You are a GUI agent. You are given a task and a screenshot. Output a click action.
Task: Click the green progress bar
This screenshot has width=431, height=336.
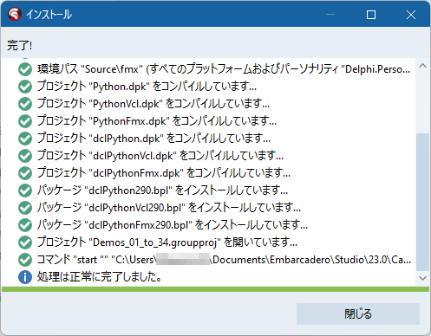[x=215, y=289]
